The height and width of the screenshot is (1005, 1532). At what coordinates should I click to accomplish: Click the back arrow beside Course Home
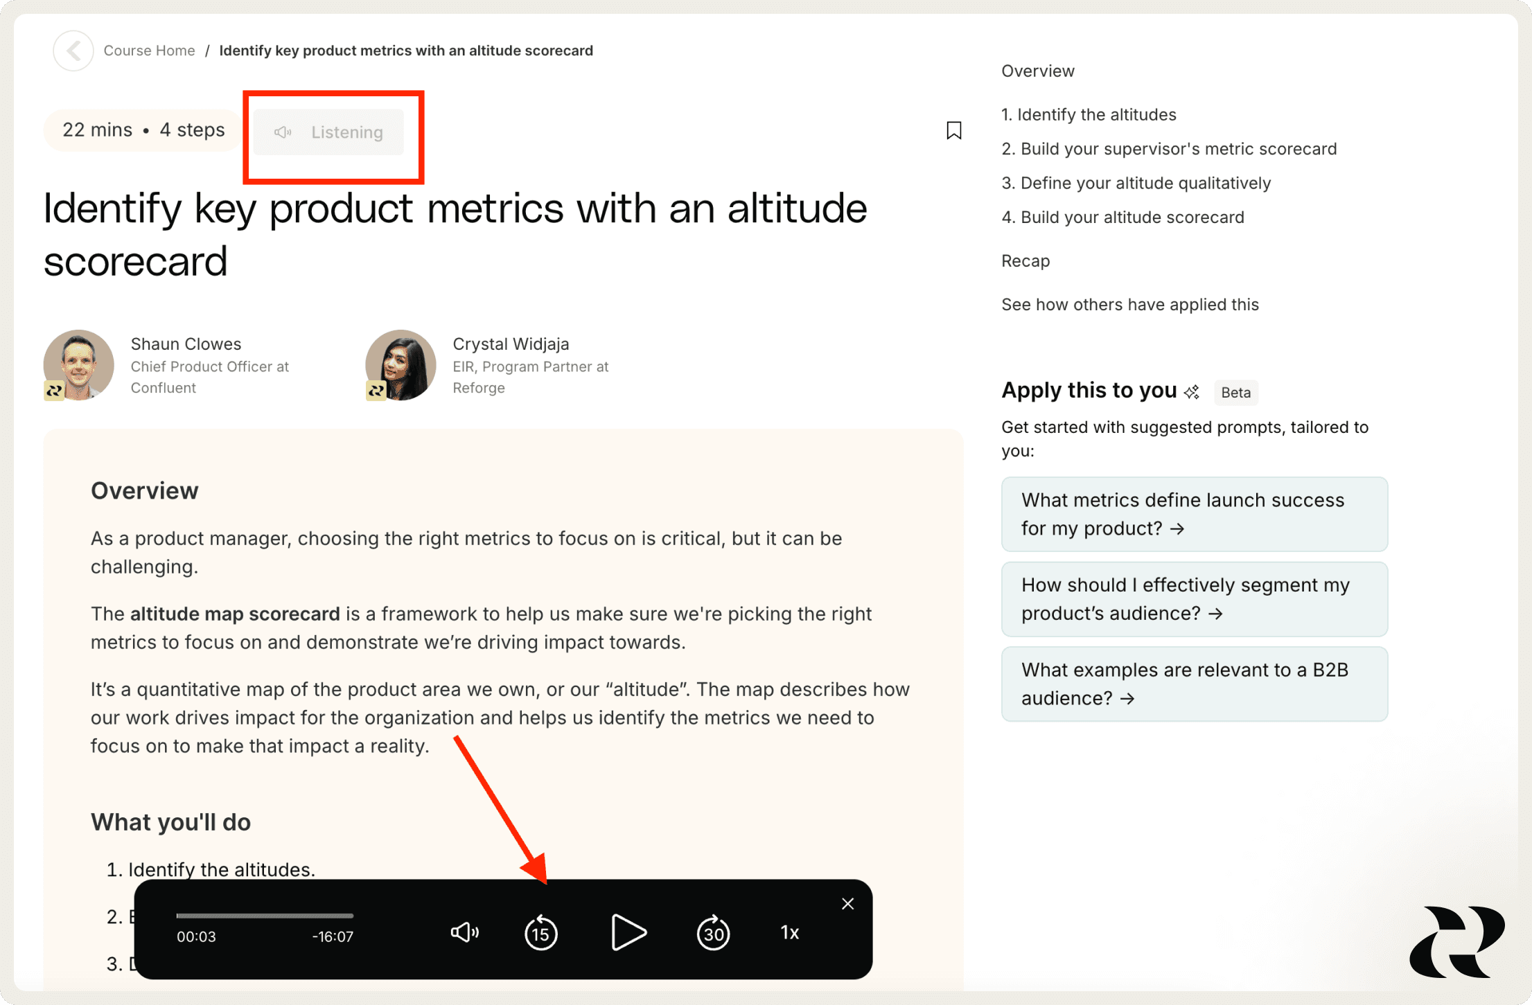point(73,51)
